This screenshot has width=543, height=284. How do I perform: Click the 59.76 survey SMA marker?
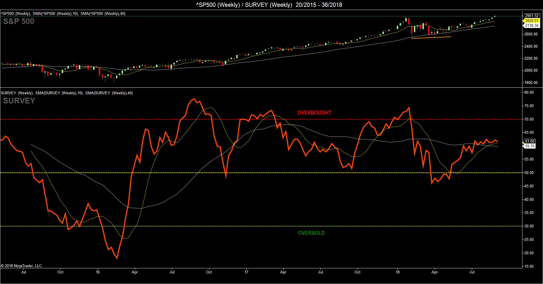pos(530,146)
